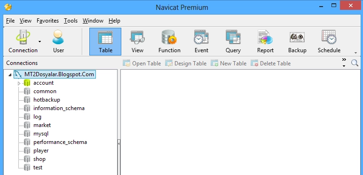Screen dimensions: 363x175
Task: Open the Function objects icon
Action: (169, 42)
